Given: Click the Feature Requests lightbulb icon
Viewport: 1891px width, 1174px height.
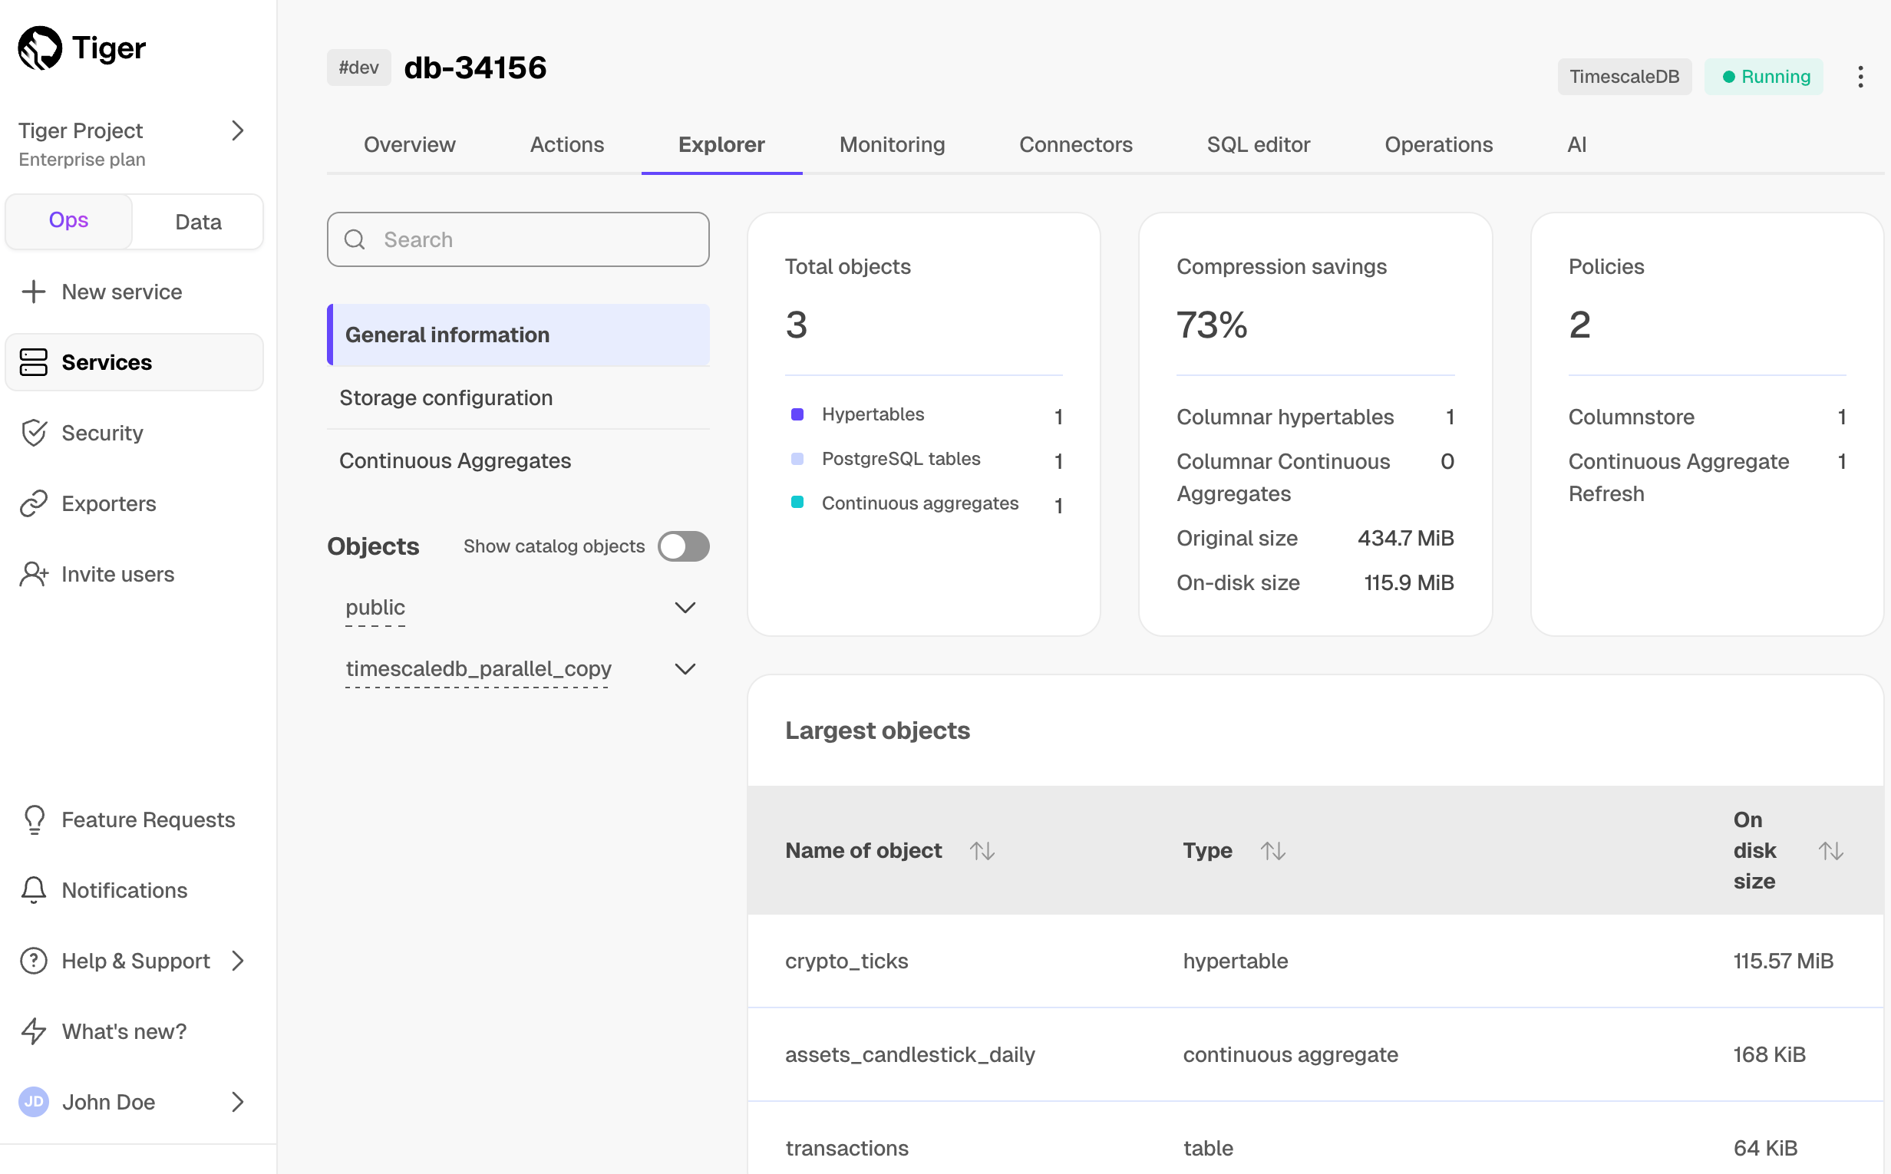Looking at the screenshot, I should [34, 820].
